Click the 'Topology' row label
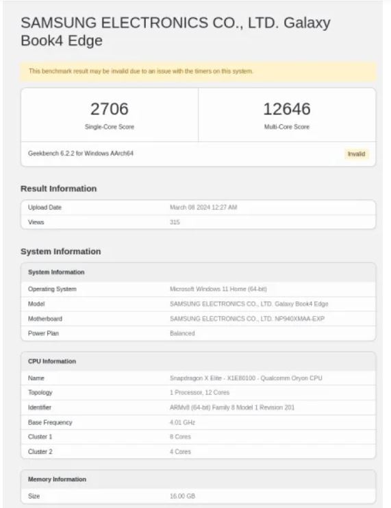Image resolution: width=391 pixels, height=508 pixels. (40, 393)
